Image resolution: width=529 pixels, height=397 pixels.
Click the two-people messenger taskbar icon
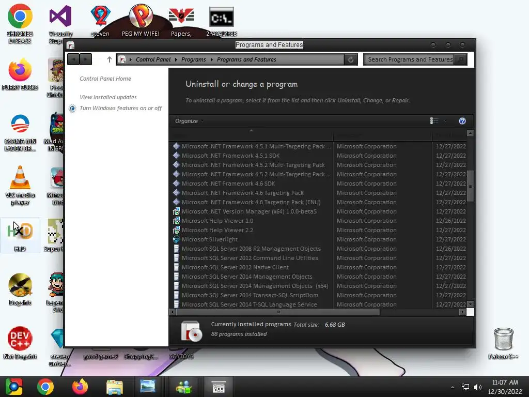coord(183,387)
